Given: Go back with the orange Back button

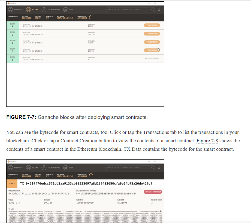Looking at the screenshot, I should pyautogui.click(x=12, y=184).
